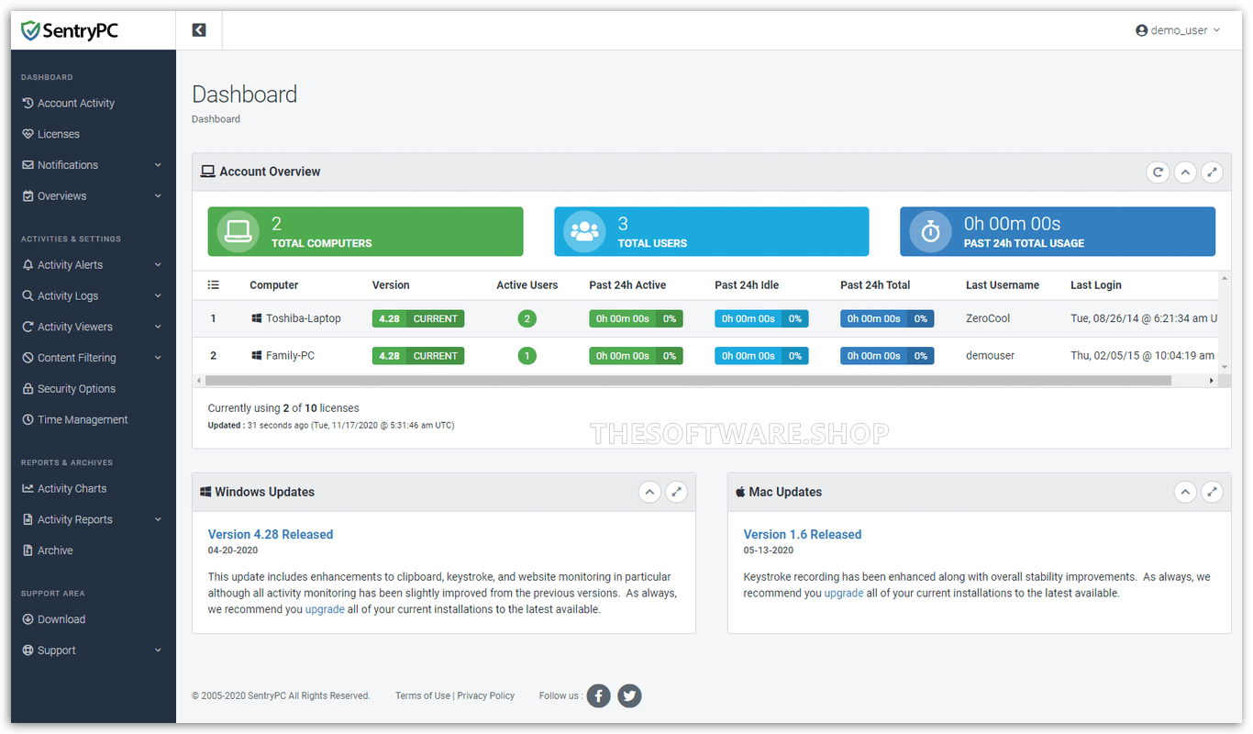
Task: Collapse the sidebar with the arrow button
Action: pos(199,30)
